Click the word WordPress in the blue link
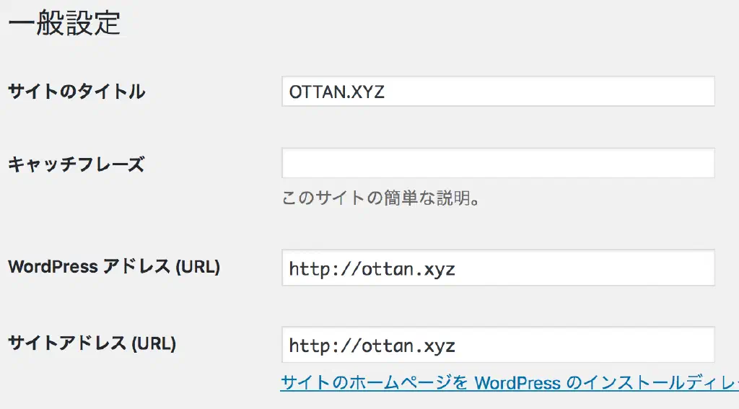Viewport: 739px width, 409px height. click(517, 382)
